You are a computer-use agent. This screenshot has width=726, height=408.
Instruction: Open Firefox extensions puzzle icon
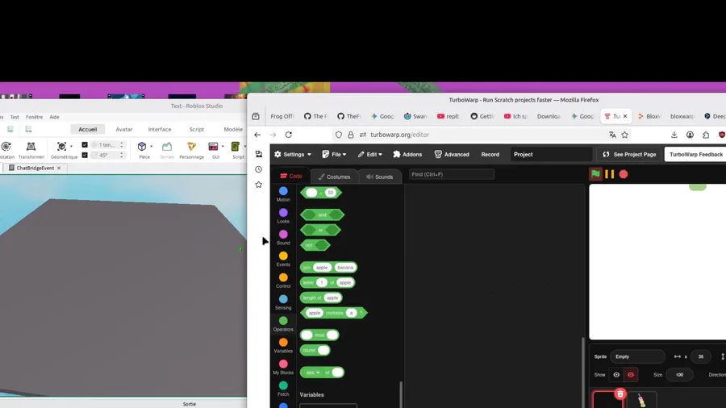706,135
